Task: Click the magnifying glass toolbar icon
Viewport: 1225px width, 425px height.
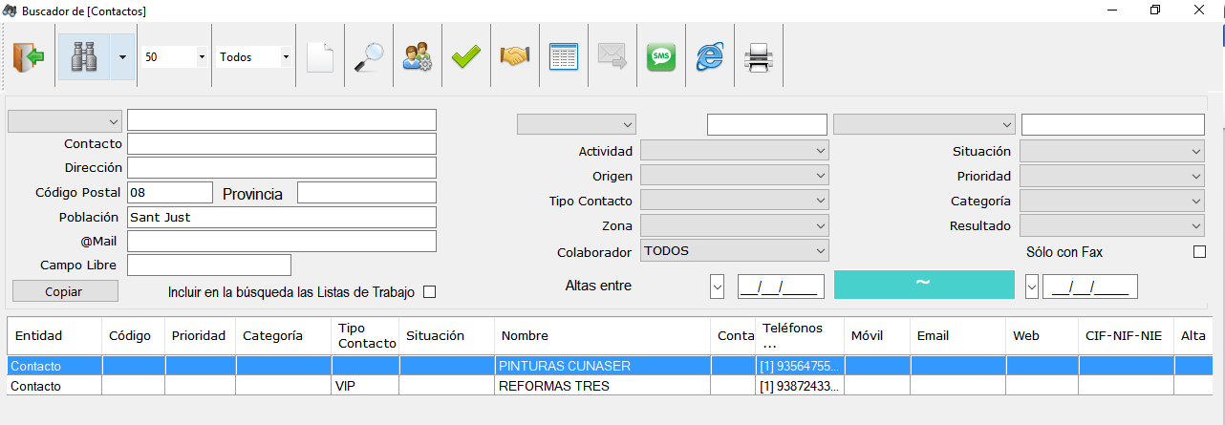Action: tap(368, 57)
